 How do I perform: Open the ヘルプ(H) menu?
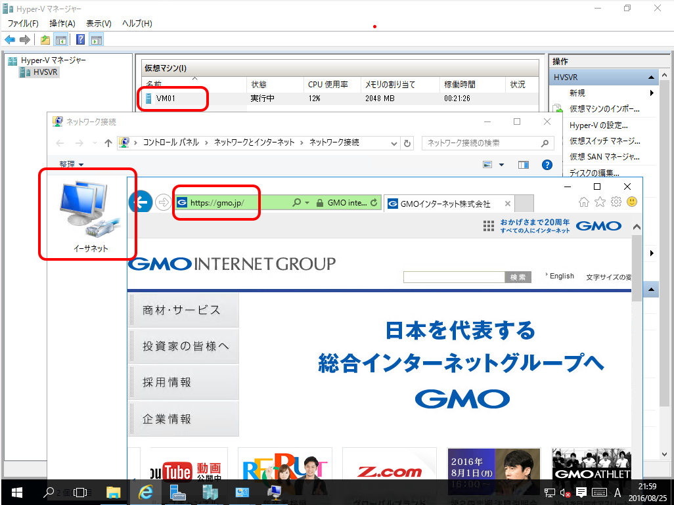(x=137, y=24)
